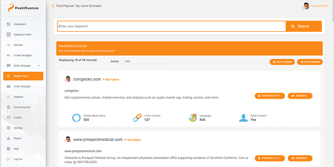Open Snippets arrows icon in sidebar
The height and width of the screenshot is (167, 334).
(9, 97)
